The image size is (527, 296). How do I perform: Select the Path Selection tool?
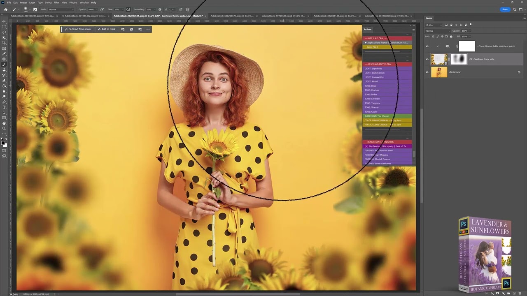pos(4,113)
